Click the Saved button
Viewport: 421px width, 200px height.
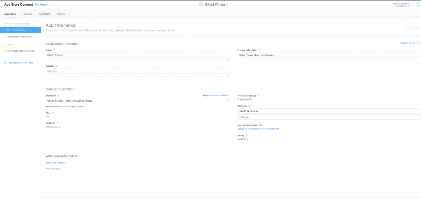413,27
